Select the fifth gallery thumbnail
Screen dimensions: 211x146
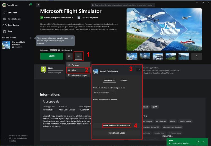pyautogui.click(x=184, y=56)
